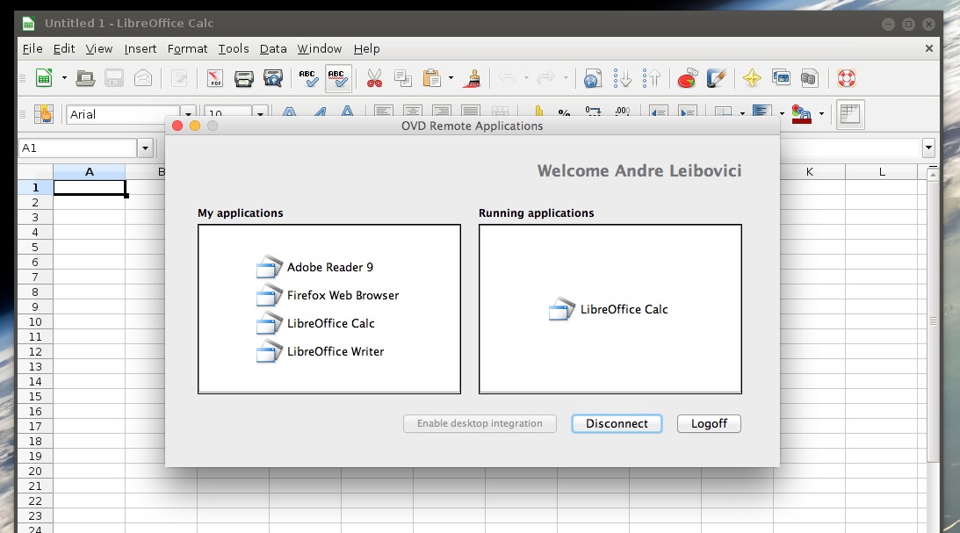Launch Firefox Web Browser from My applications
This screenshot has height=533, width=960.
(x=328, y=295)
